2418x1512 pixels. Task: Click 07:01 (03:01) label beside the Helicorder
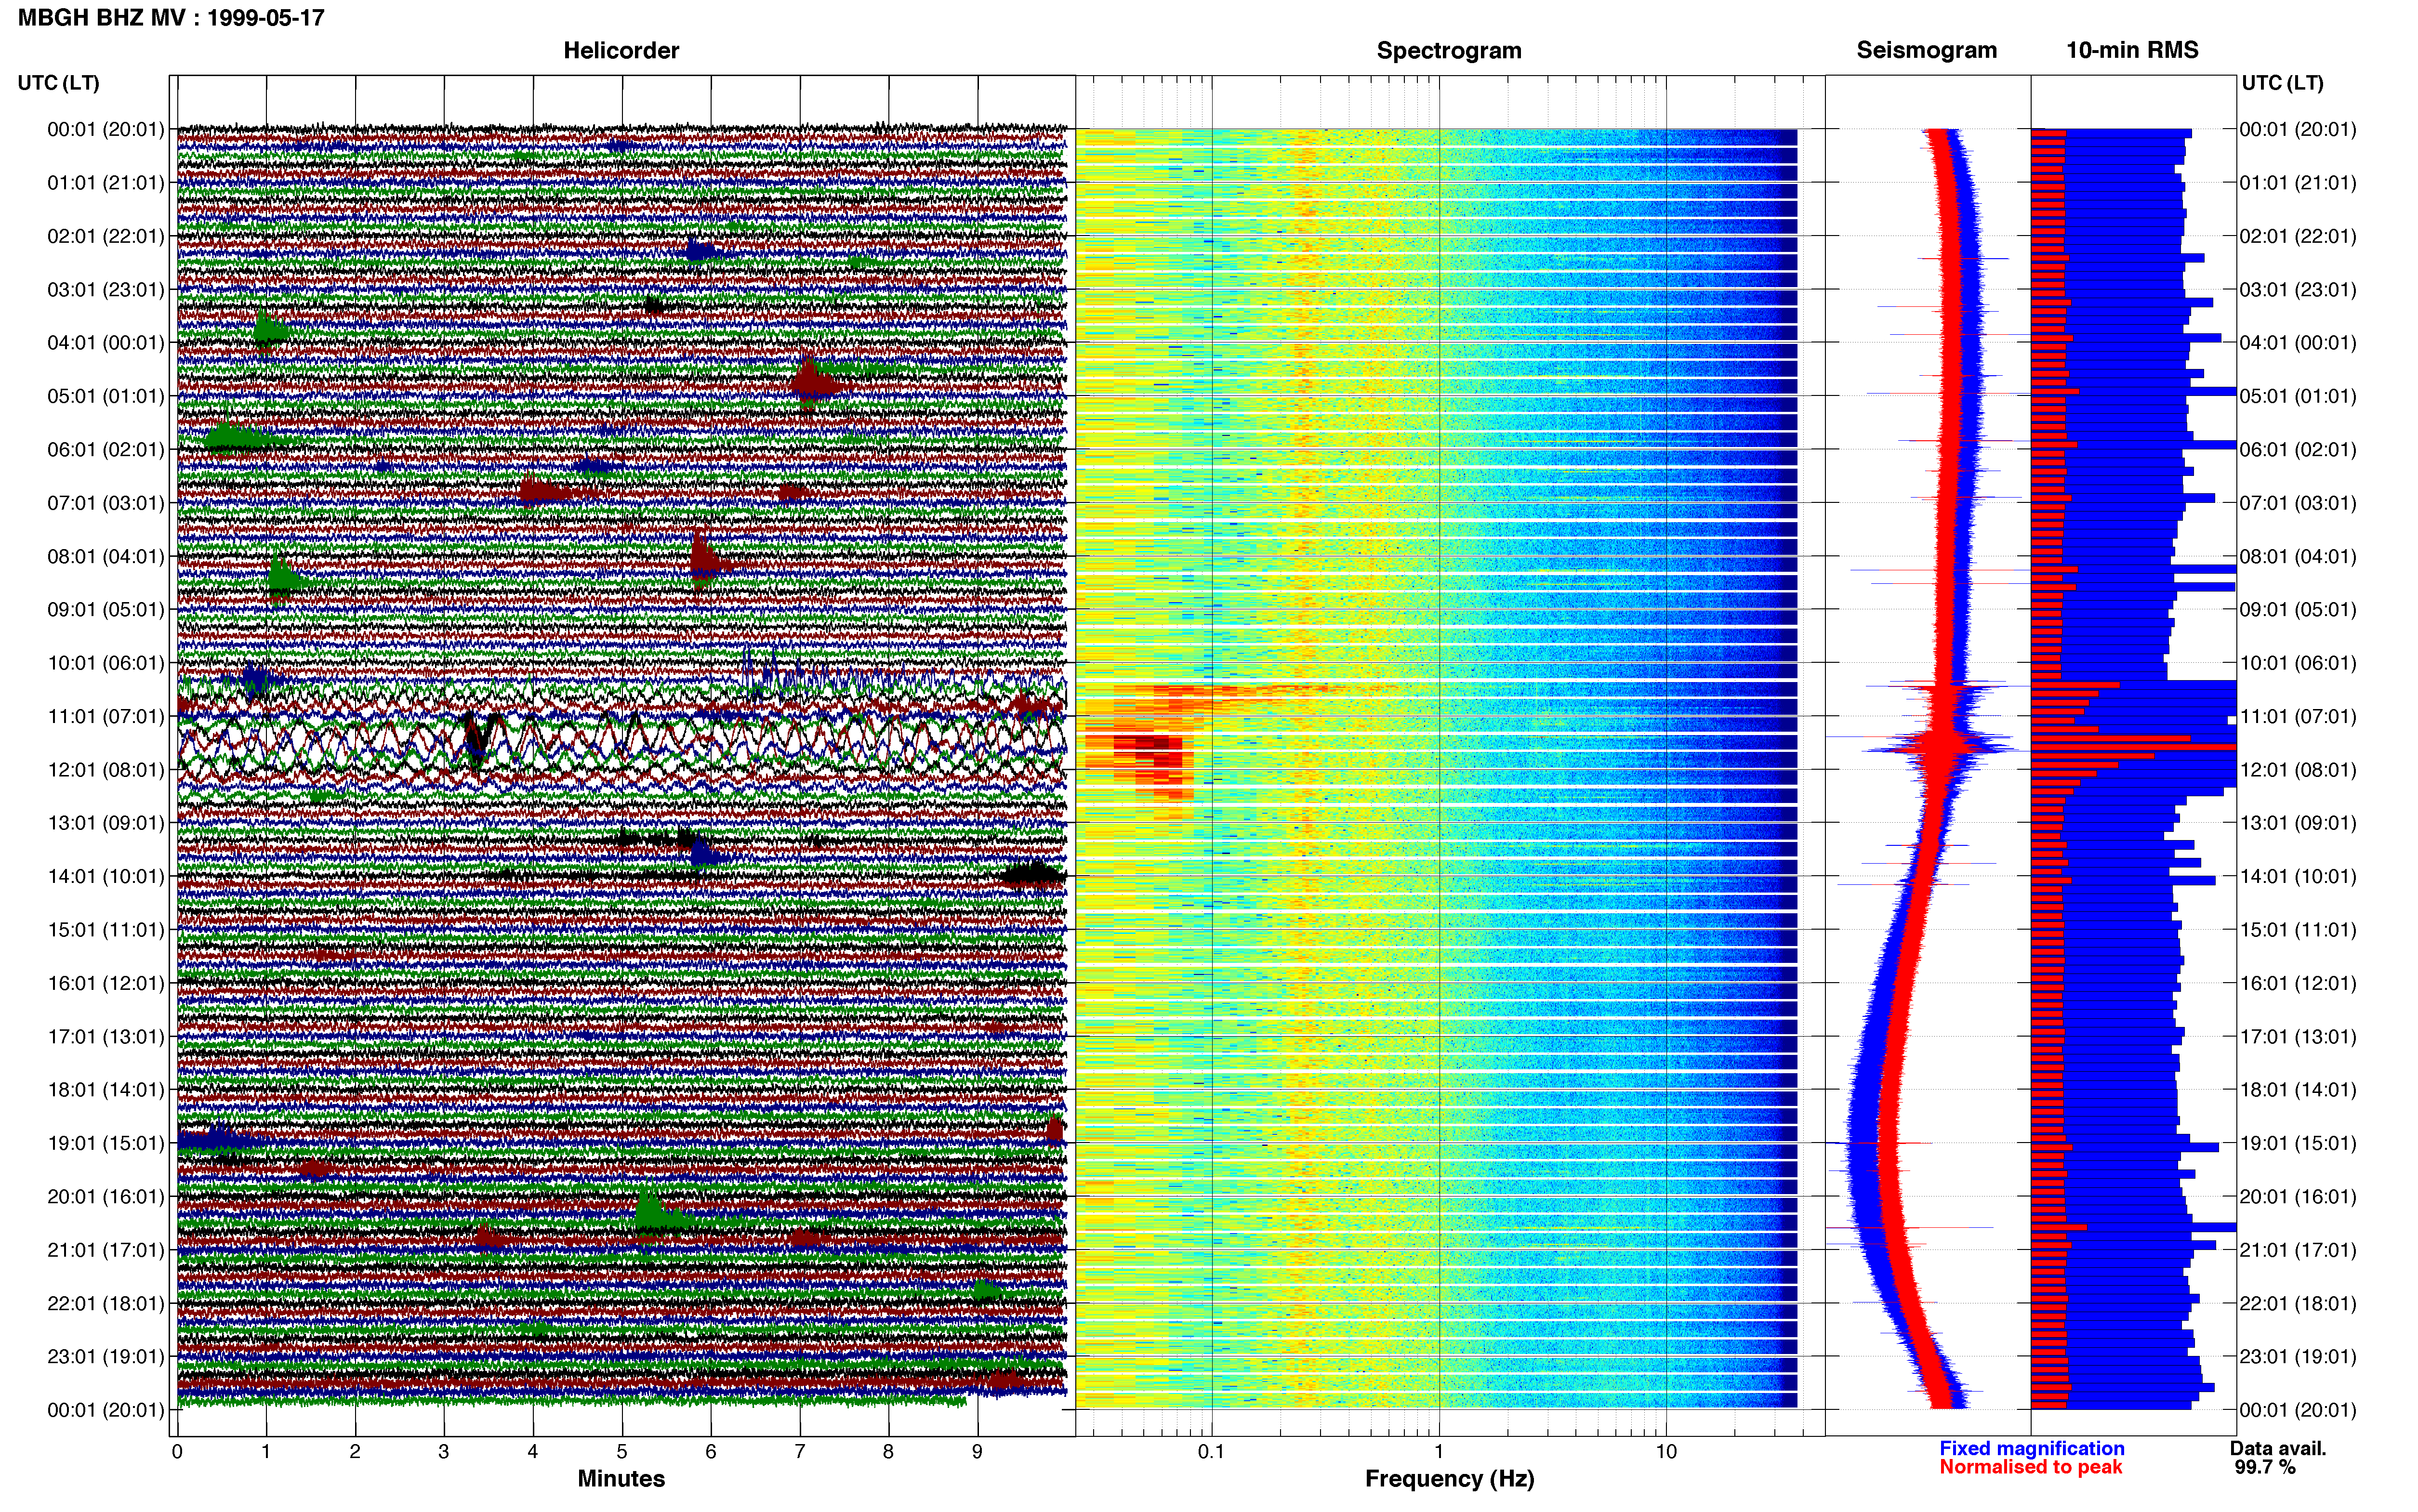(x=106, y=503)
